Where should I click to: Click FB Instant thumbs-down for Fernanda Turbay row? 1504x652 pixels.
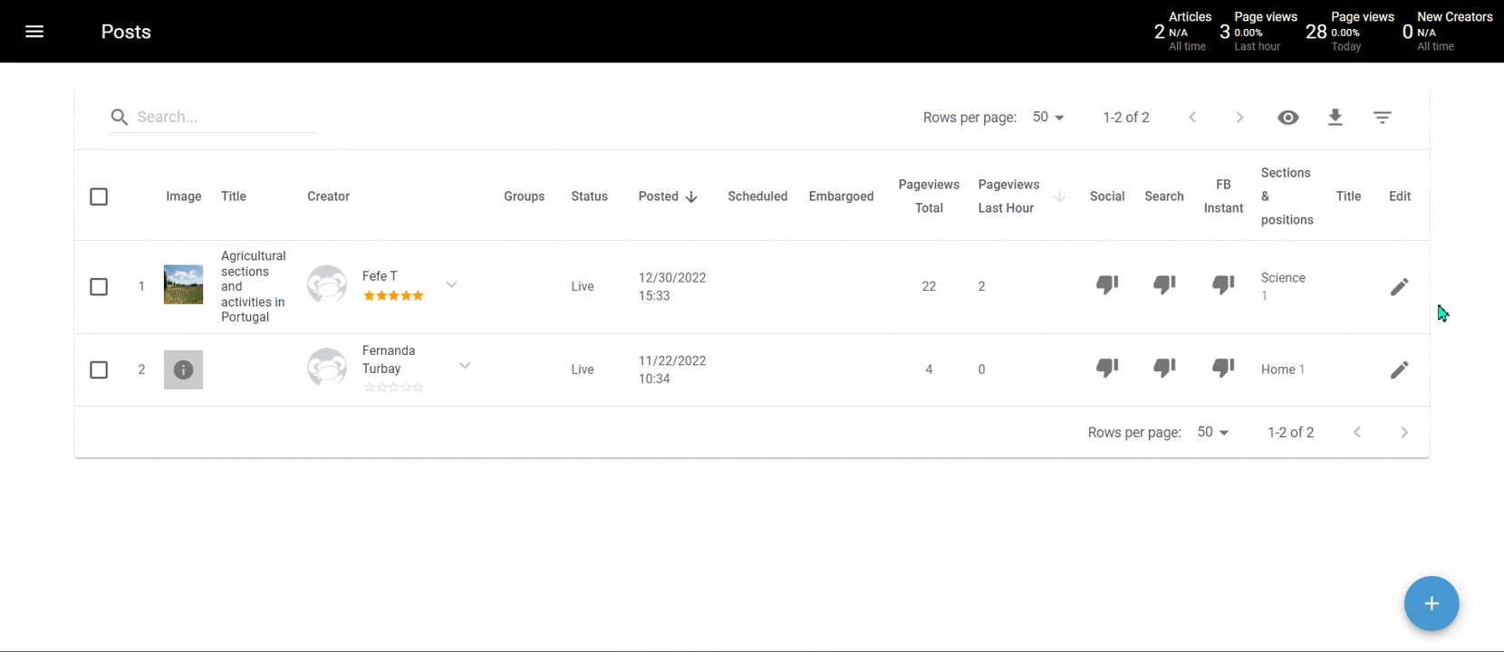point(1223,368)
